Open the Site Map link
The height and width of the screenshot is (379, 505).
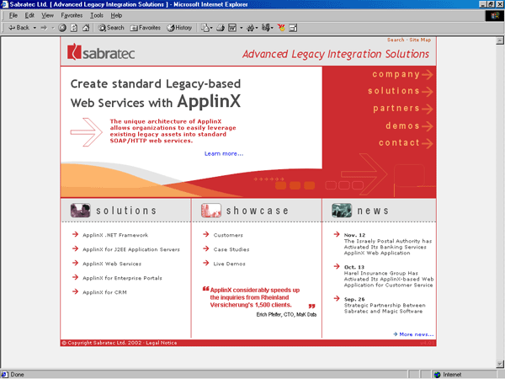[420, 40]
